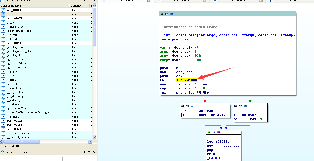Click the pencil edit icon on _main node
Image resolution: width=314 pixels, height=161 pixels.
point(167,14)
